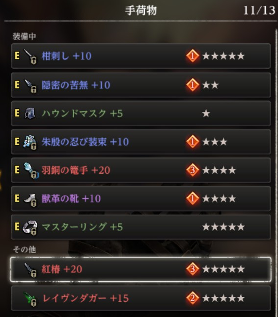
Task: Click the green レイヴンダガー dagger icon
Action: [x=30, y=299]
